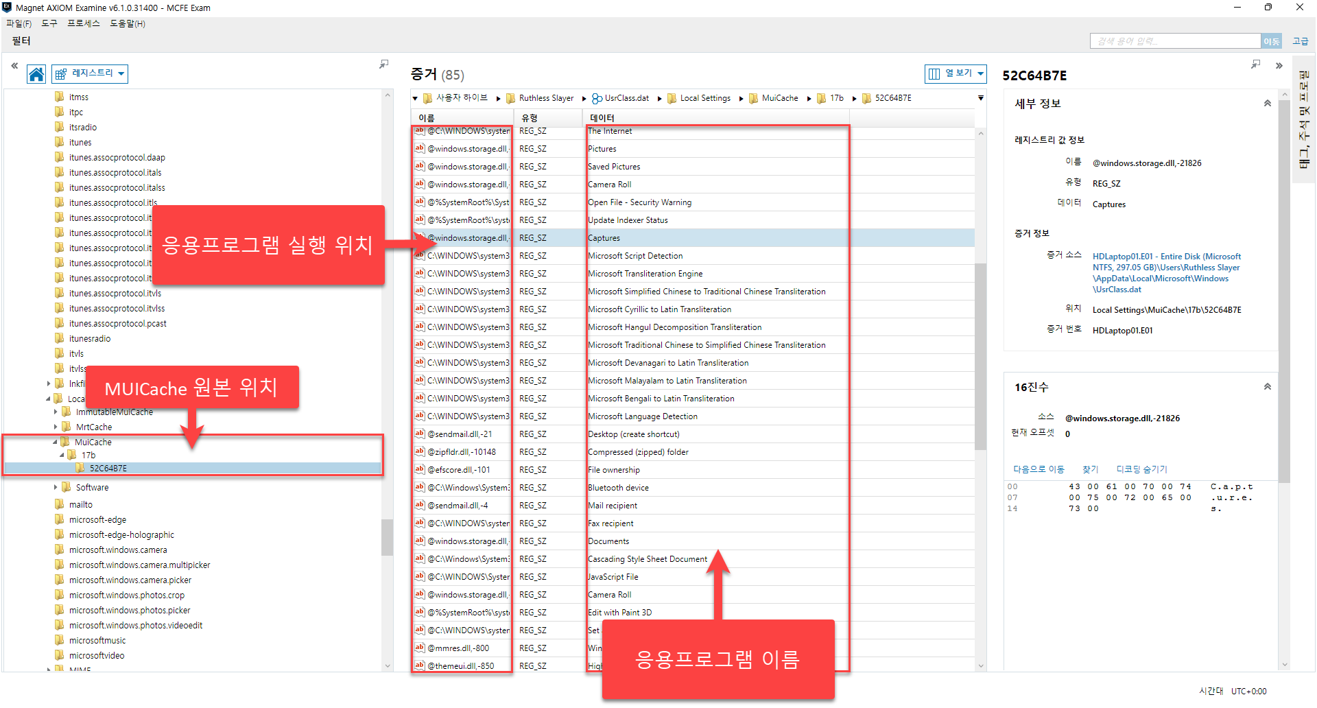Open the 레지스트리 view dropdown
1317x708 pixels.
coord(91,73)
